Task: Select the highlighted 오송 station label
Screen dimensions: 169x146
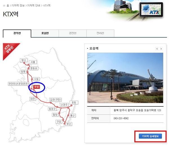Action: point(37,87)
